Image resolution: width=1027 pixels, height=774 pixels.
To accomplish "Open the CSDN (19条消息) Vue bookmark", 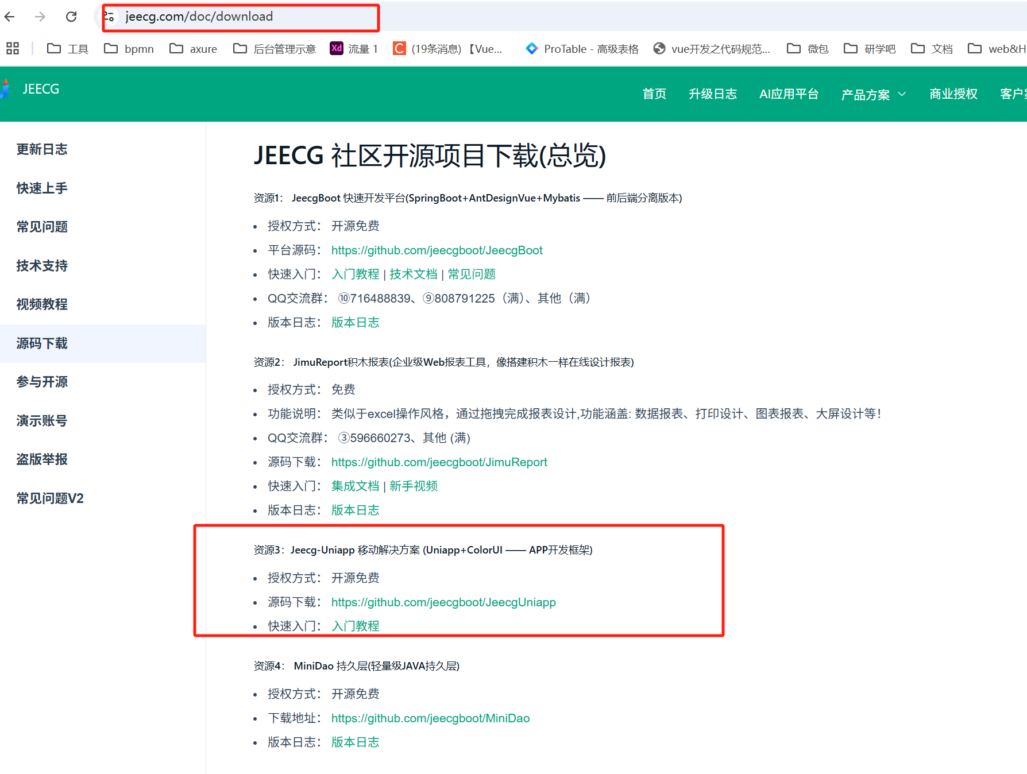I will [447, 49].
